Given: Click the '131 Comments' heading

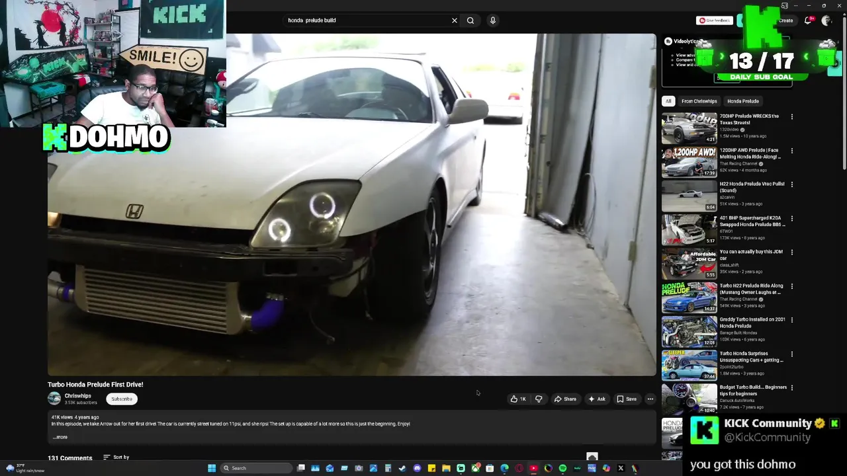Looking at the screenshot, I should tap(69, 457).
